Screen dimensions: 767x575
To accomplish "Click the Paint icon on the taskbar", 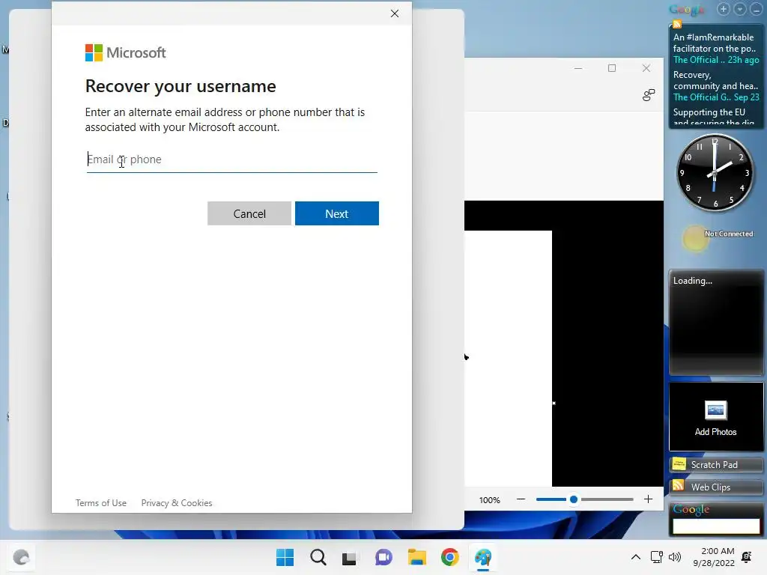I will (x=483, y=557).
